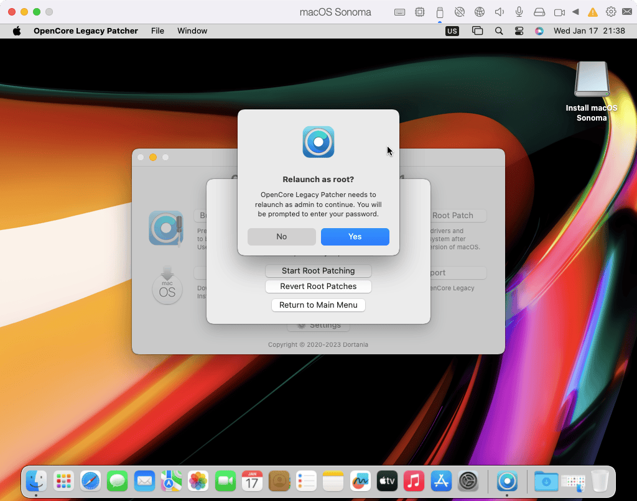Select the Install macOS Sonoma desktop drive
This screenshot has height=501, width=637.
(x=591, y=81)
